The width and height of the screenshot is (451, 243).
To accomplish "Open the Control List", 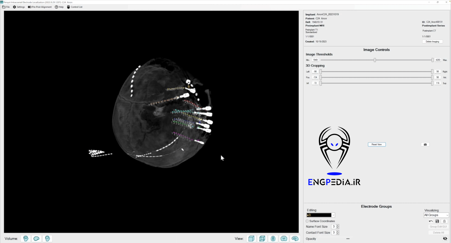I will (75, 7).
